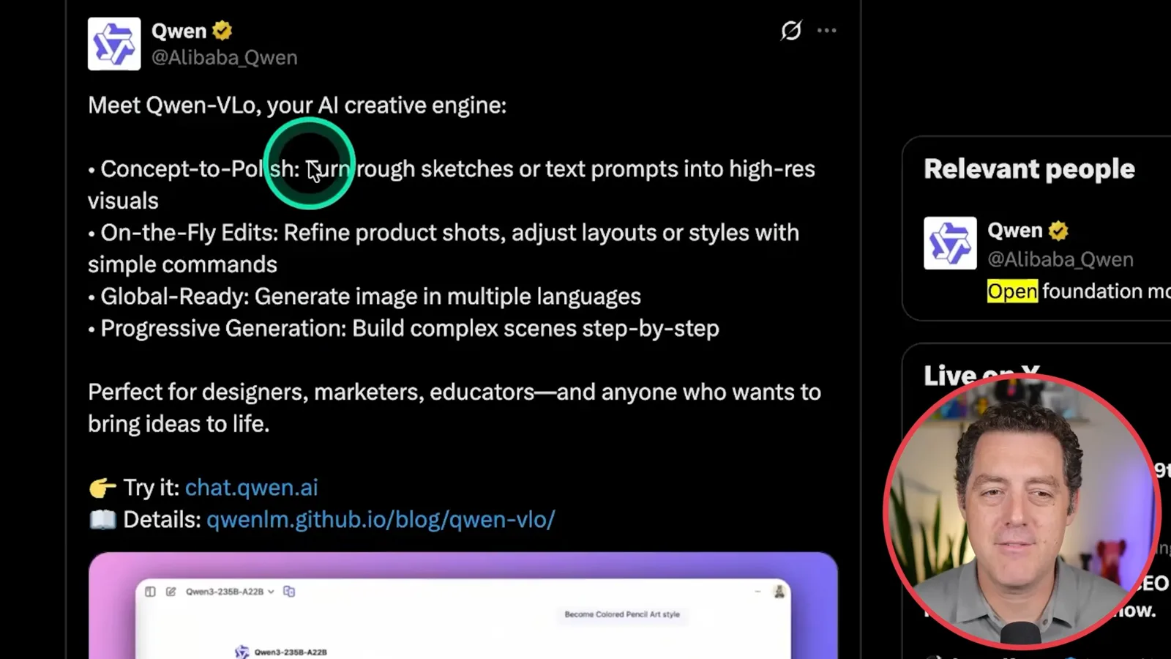
Task: Click the open book emoji before 'Details'
Action: click(x=102, y=519)
